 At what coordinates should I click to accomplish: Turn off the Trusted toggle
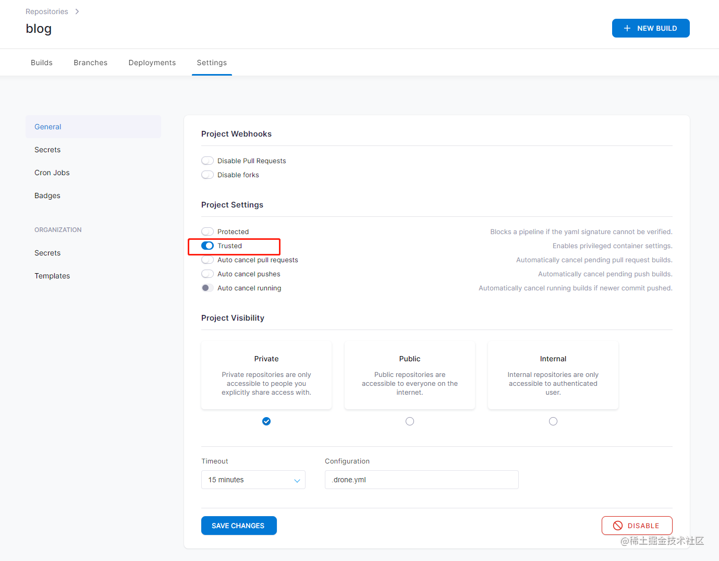point(208,246)
